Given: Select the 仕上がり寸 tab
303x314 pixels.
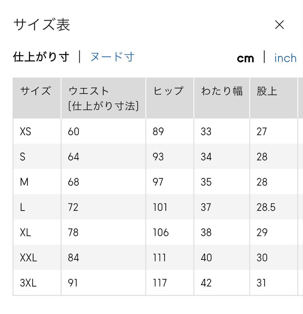Looking at the screenshot, I should click(41, 57).
